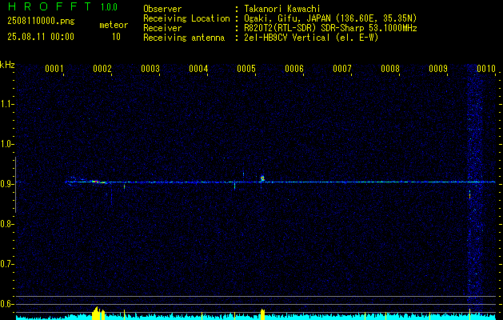Click the R820T2(RTL-SDR) SDR-Sharp receiver text
This screenshot has height=320, width=503.
coord(330,28)
